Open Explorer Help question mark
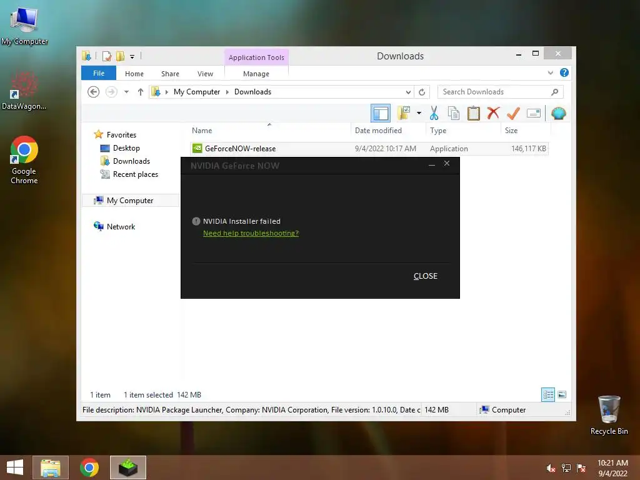 pos(564,72)
